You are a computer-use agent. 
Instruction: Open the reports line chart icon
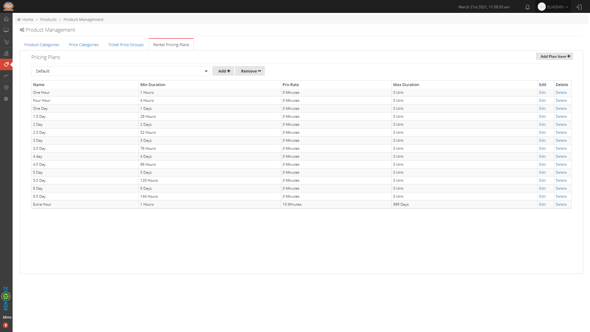tap(6, 76)
